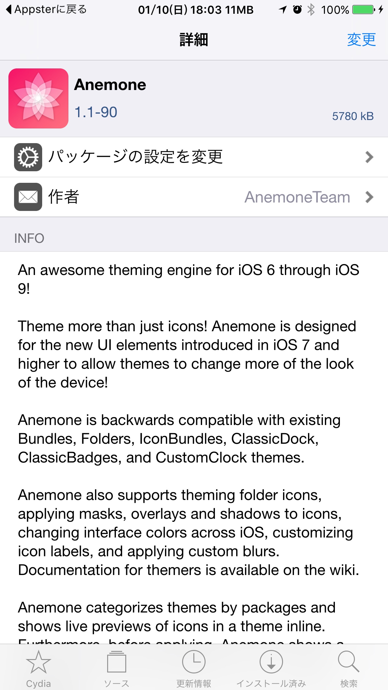Image resolution: width=388 pixels, height=690 pixels.
Task: Tap the battery icon in status bar
Action: point(364,10)
